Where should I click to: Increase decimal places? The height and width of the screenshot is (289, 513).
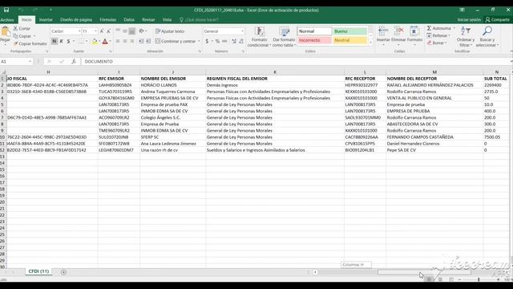point(234,41)
